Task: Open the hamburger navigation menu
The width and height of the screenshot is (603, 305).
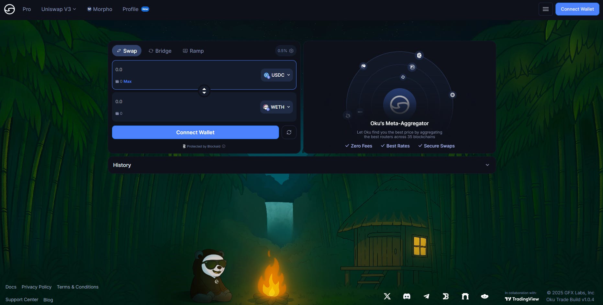Action: click(x=545, y=9)
